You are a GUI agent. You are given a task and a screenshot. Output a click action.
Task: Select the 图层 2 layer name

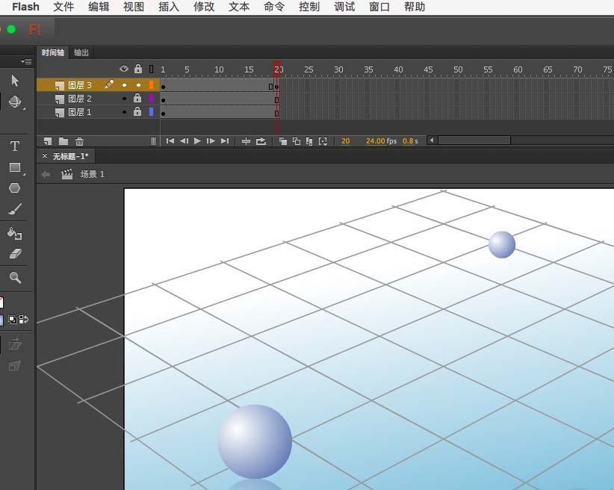pyautogui.click(x=80, y=99)
